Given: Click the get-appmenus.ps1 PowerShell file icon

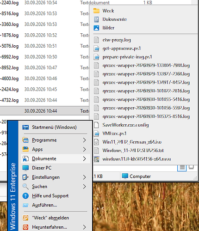Looking at the screenshot, I should click(x=96, y=49).
